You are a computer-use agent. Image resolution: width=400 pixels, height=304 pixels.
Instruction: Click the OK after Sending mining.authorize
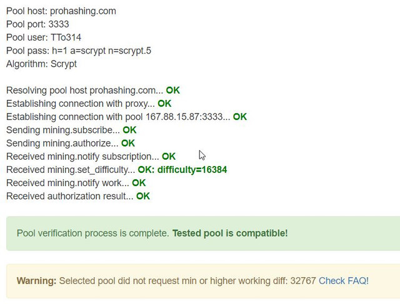(x=128, y=143)
